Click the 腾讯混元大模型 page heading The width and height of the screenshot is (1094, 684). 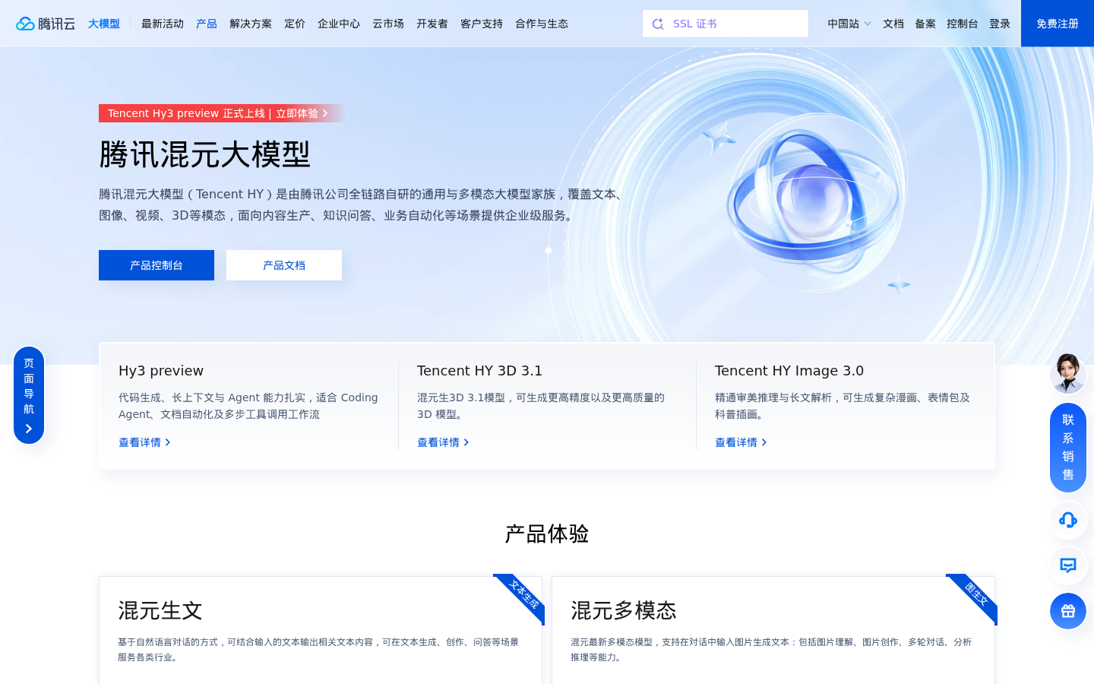pyautogui.click(x=205, y=154)
